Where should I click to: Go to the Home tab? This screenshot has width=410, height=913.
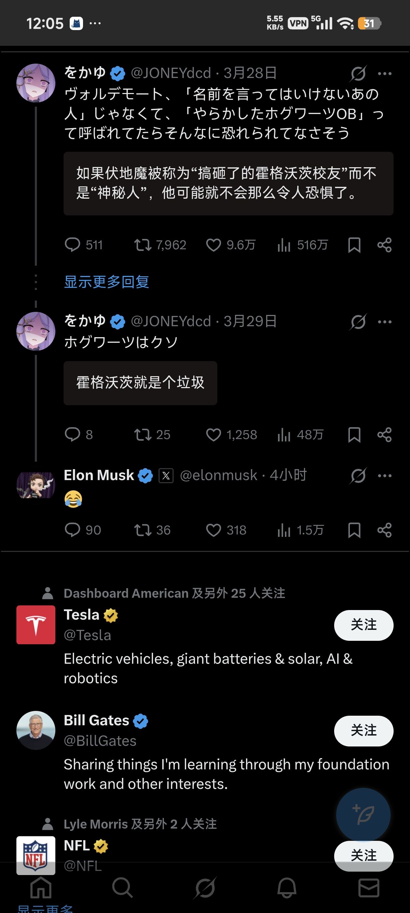point(41,888)
